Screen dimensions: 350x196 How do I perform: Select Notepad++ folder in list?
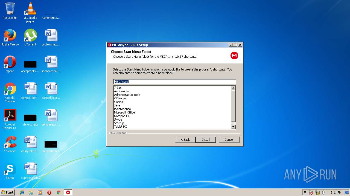pyautogui.click(x=173, y=116)
